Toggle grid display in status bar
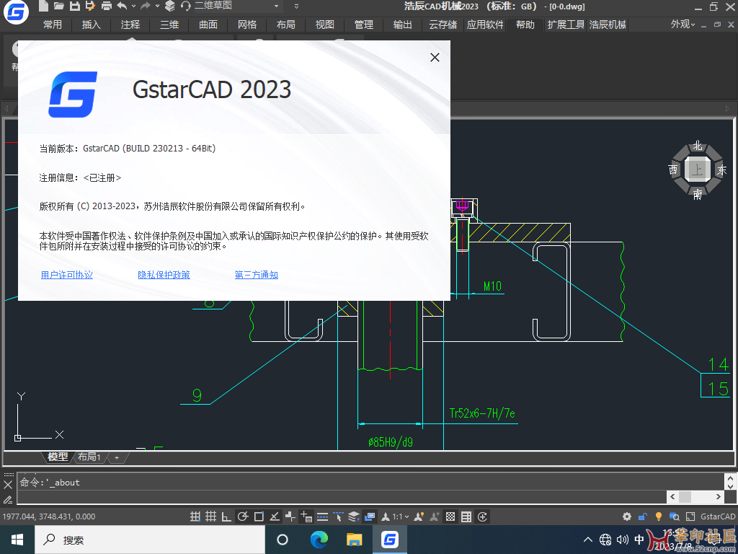 [211, 516]
